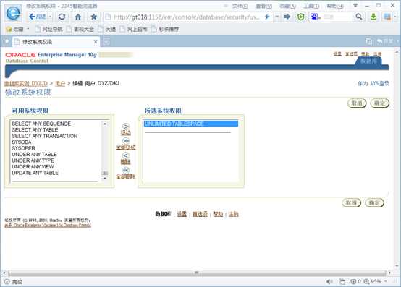Select UNDER ANY VIEW privilege
Screen dimensions: 401x287
click(33, 166)
